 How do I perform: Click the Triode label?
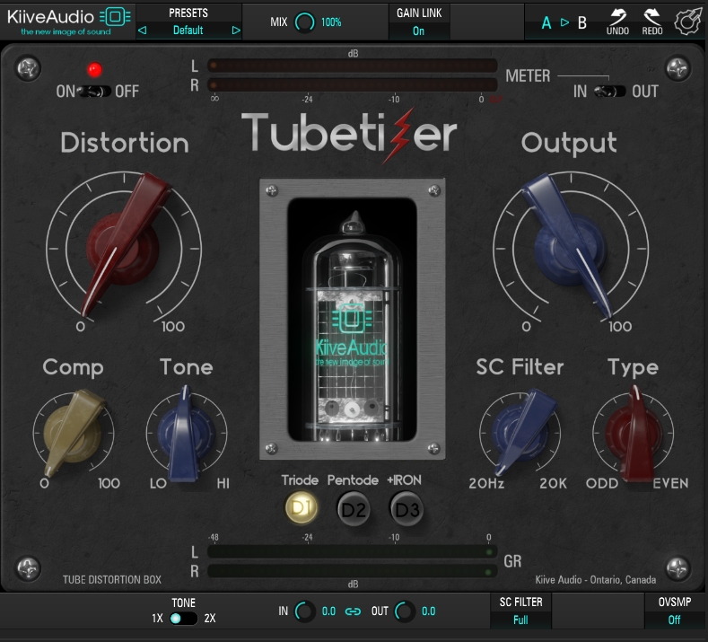(x=300, y=479)
